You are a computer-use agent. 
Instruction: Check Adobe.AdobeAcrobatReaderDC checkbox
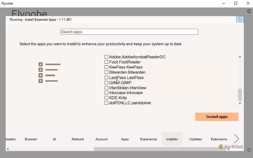pos(106,57)
